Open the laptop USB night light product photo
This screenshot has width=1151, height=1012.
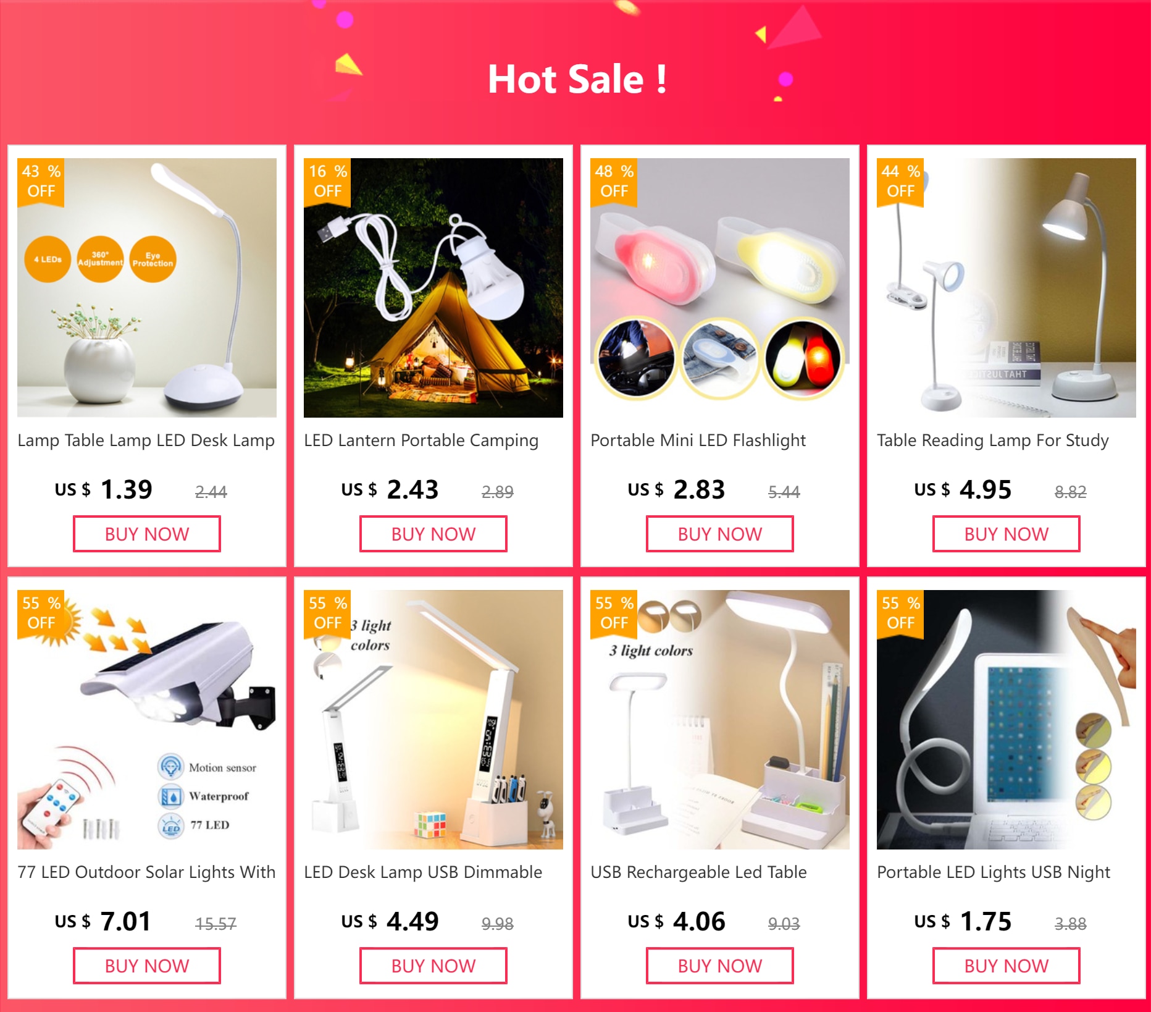[1007, 720]
